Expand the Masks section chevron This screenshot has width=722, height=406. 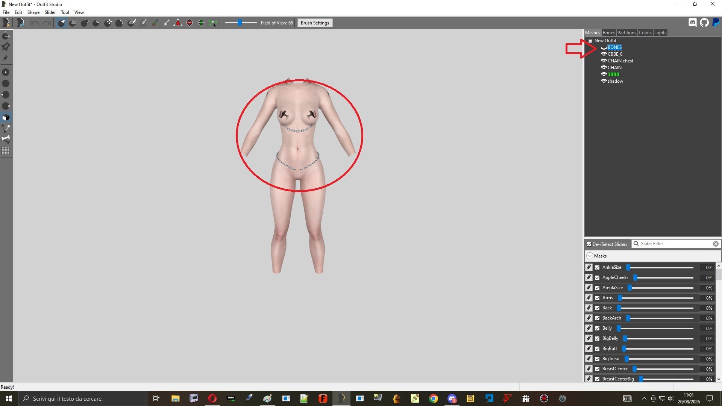click(590, 256)
